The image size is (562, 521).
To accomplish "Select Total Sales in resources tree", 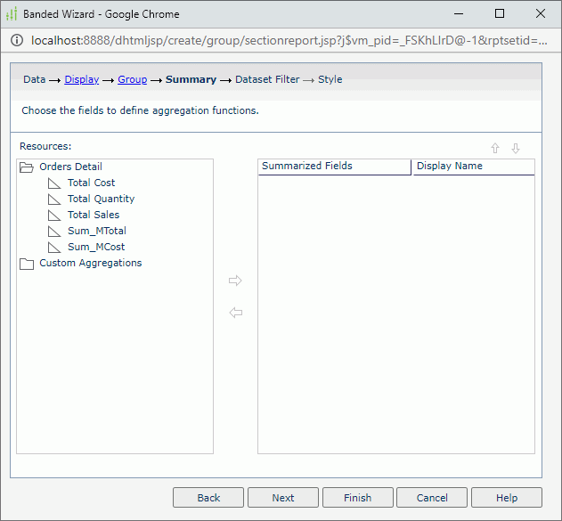I will tap(93, 215).
